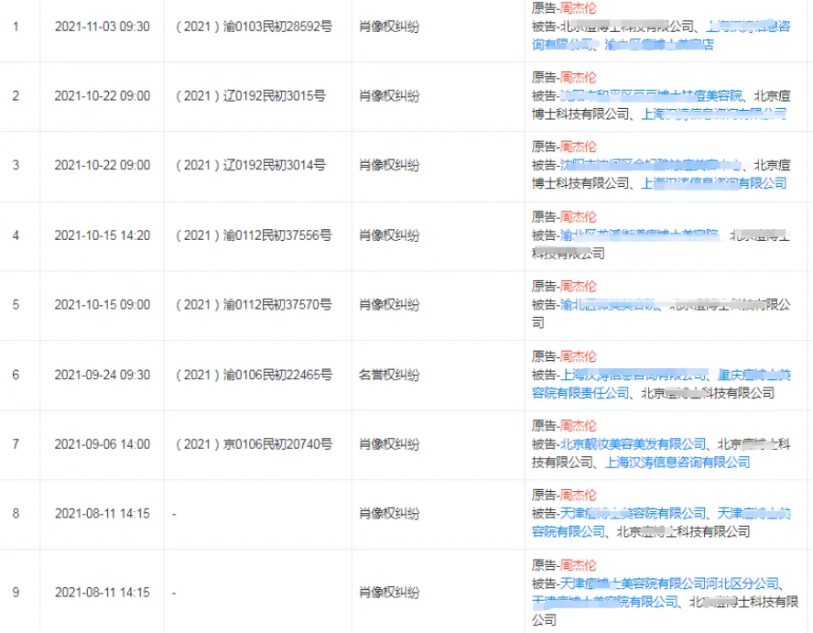
Task: Click hearing date 2021-11-03 09:30
Action: 103,27
